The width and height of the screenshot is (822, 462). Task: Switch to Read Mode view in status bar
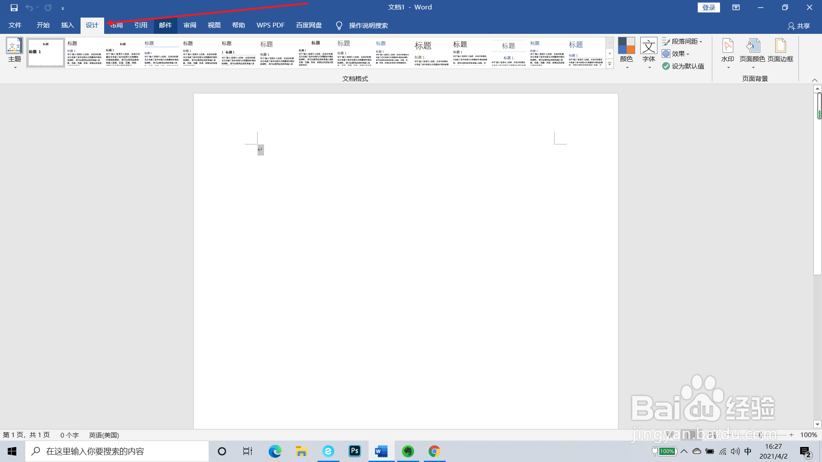click(670, 435)
